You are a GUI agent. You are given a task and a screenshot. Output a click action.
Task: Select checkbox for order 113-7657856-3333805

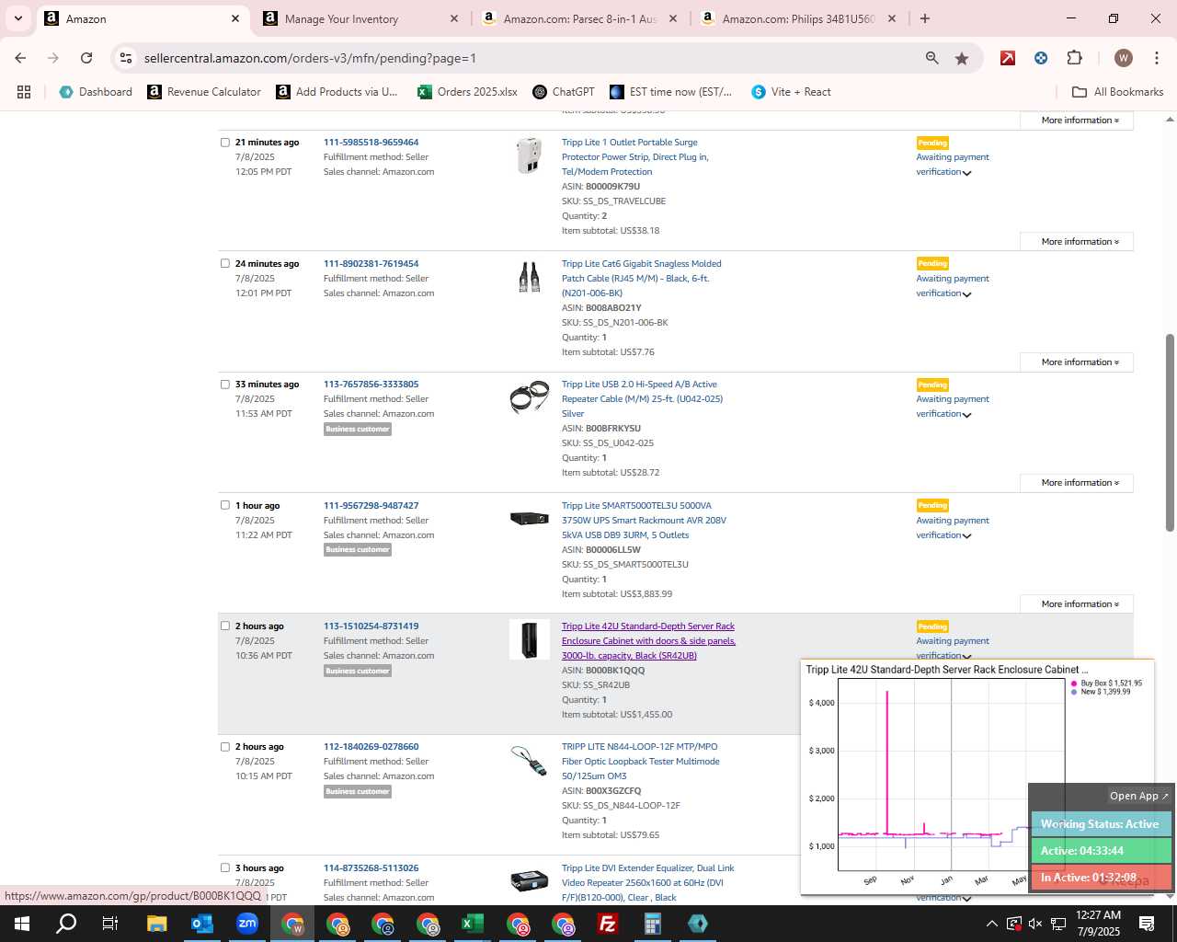[x=225, y=385]
